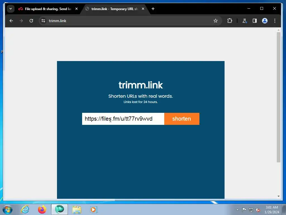Open the profile avatar menu

265,21
